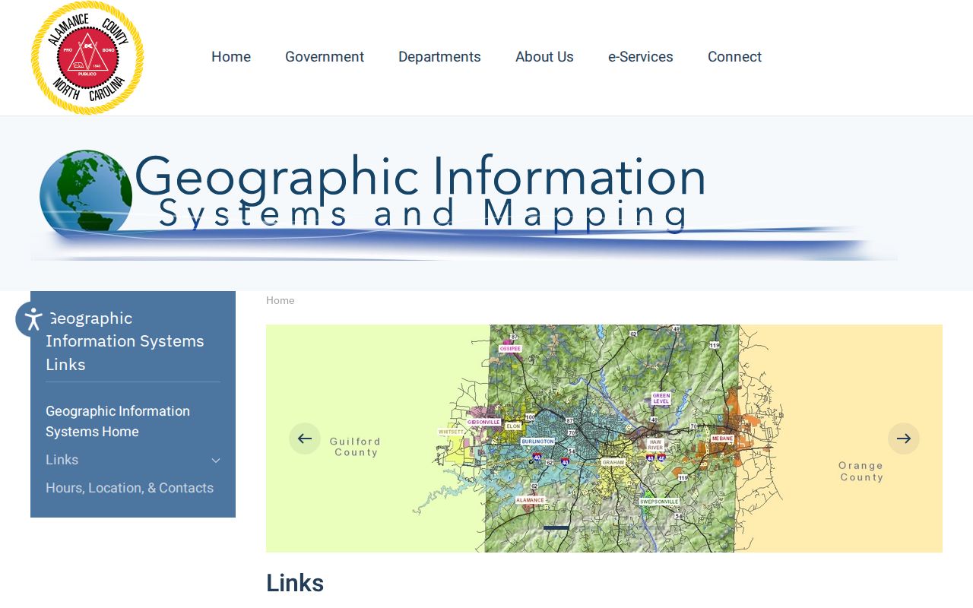
Task: Open the Departments menu
Action: click(x=439, y=57)
